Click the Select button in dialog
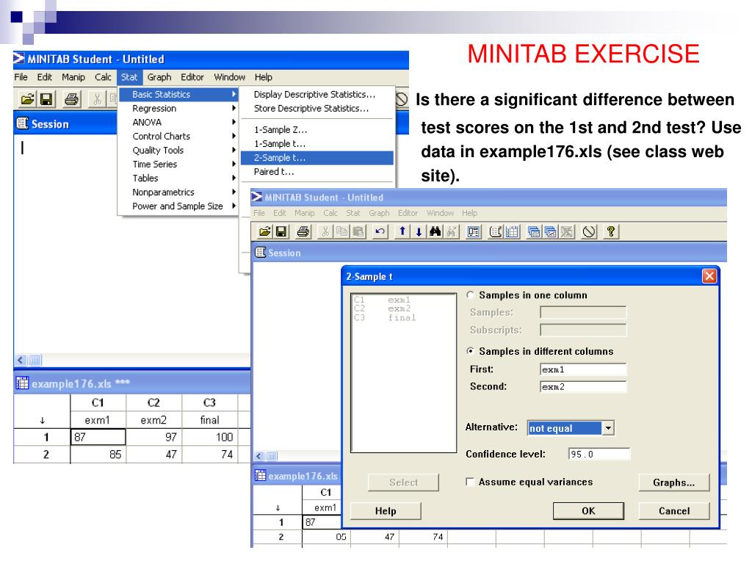The height and width of the screenshot is (564, 752). pos(403,482)
